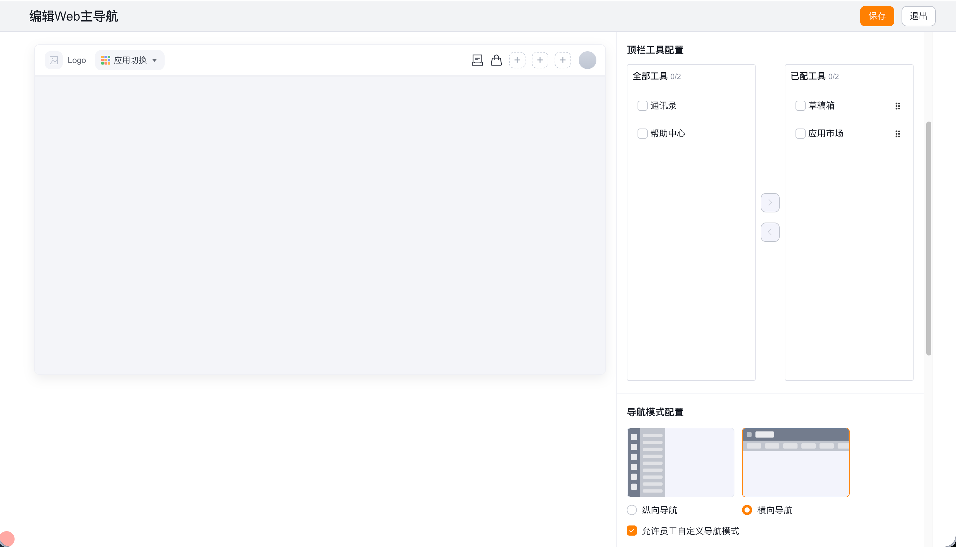Click the first dashed plus placeholder
956x547 pixels.
517,60
